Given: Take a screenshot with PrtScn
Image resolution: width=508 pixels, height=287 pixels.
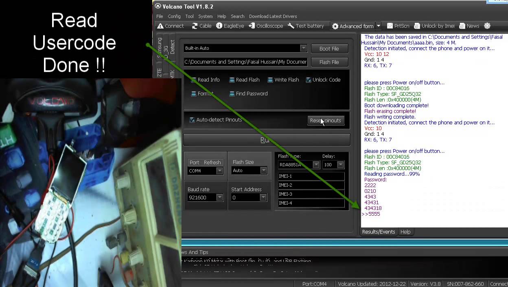Looking at the screenshot, I should click(398, 26).
